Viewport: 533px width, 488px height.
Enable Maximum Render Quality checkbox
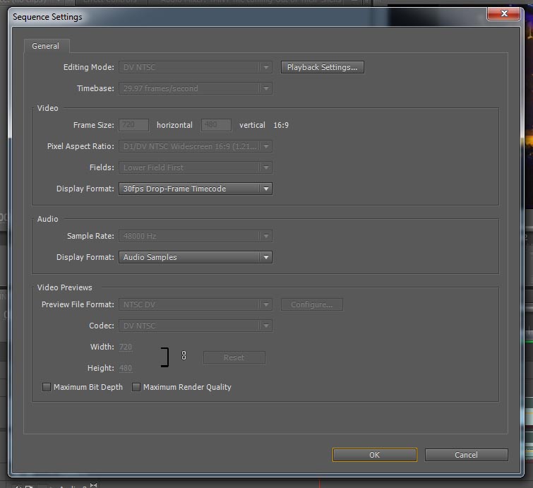(x=136, y=387)
